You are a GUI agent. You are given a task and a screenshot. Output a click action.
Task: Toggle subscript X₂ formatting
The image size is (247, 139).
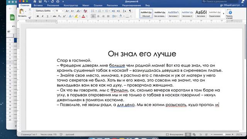59,16
